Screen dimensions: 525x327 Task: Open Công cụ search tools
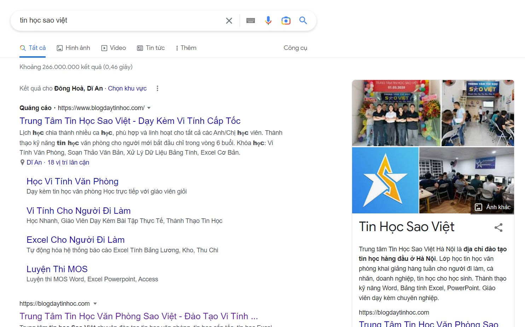pos(295,47)
